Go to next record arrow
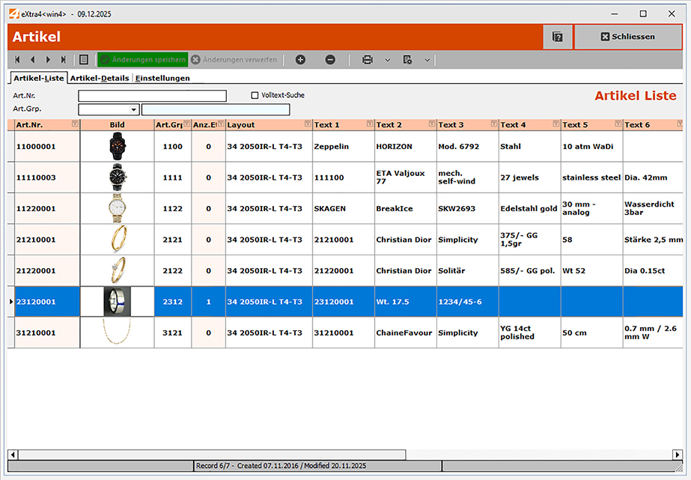The width and height of the screenshot is (691, 480). tap(48, 60)
